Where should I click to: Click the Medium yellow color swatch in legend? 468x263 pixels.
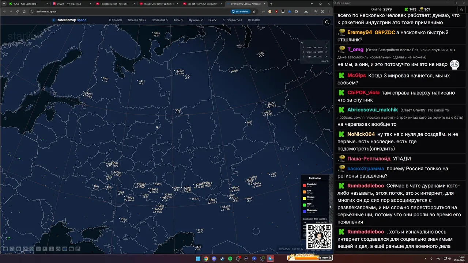tap(304, 198)
